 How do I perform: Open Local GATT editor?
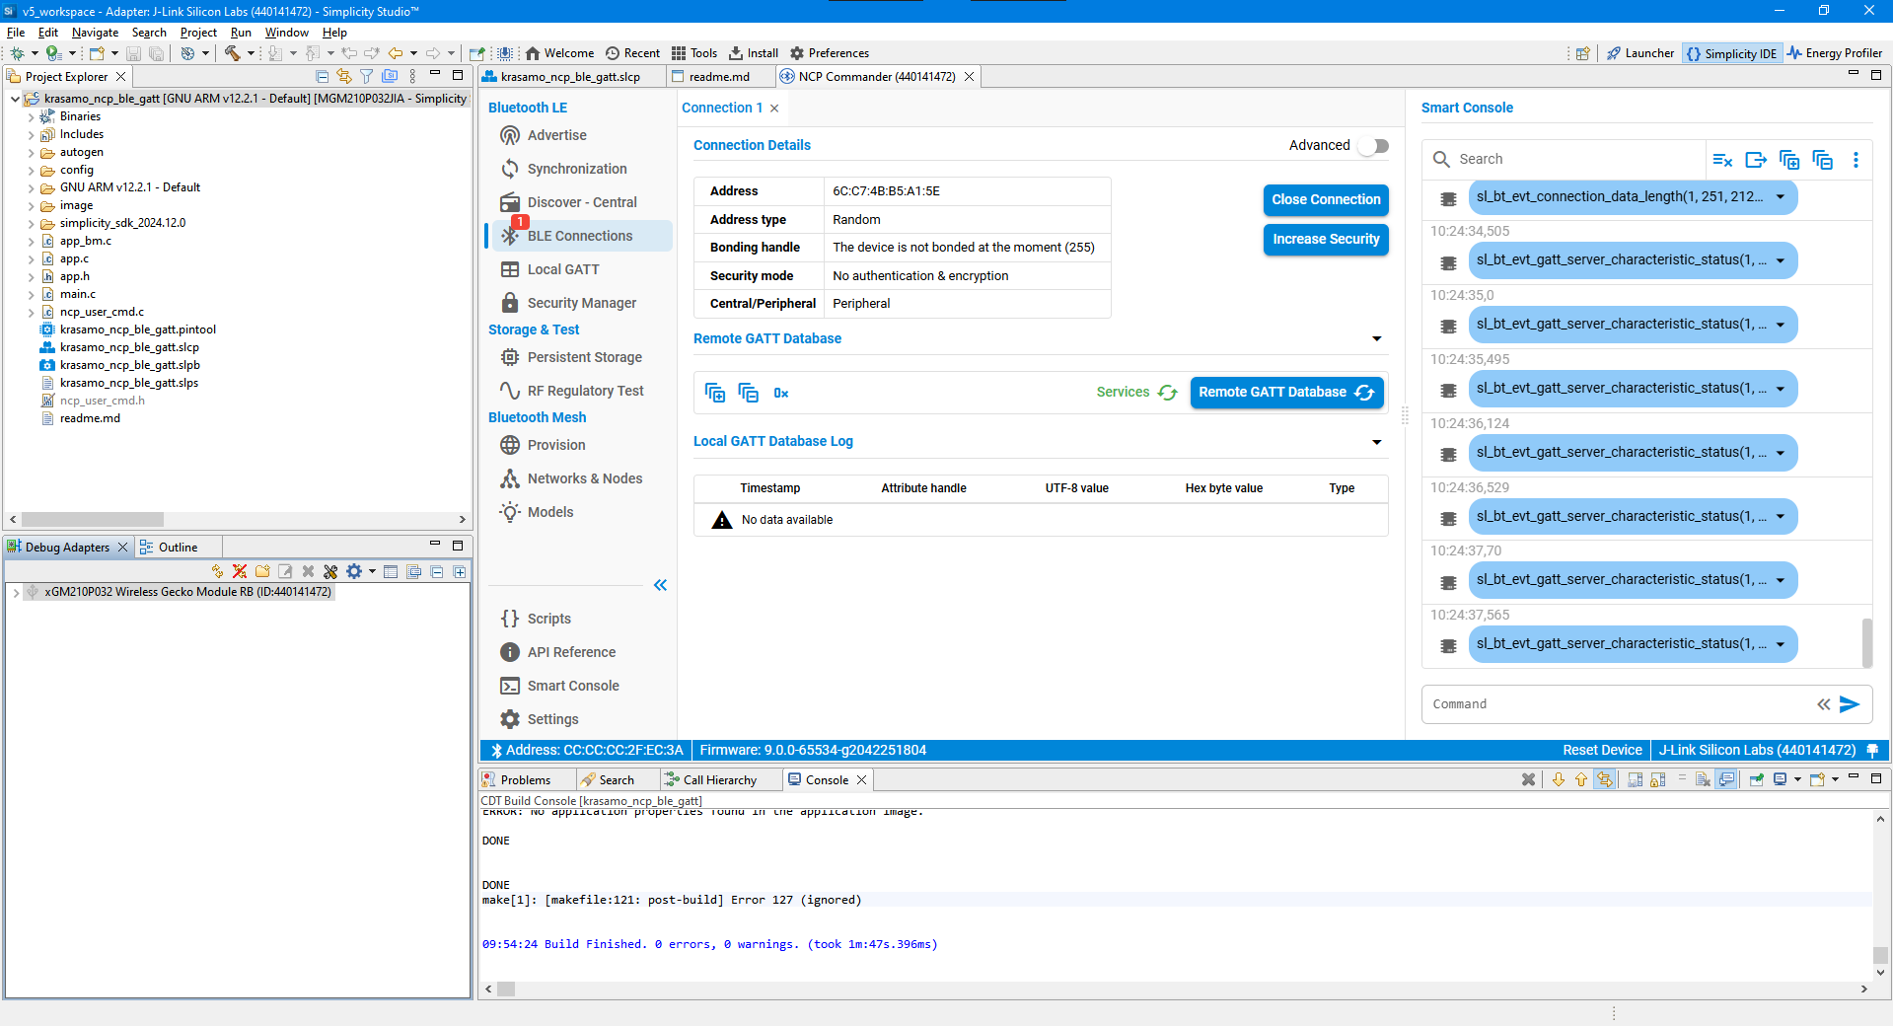click(x=562, y=269)
